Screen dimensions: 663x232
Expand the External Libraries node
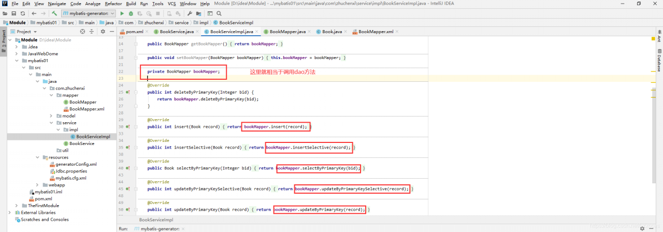point(10,212)
